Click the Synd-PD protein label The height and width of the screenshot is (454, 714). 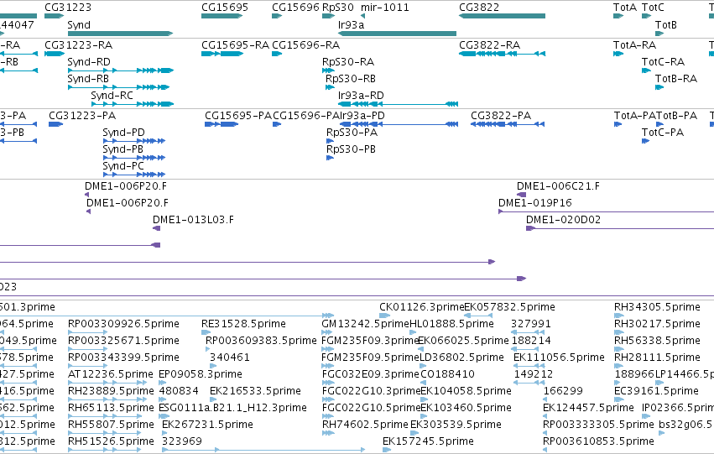click(124, 133)
